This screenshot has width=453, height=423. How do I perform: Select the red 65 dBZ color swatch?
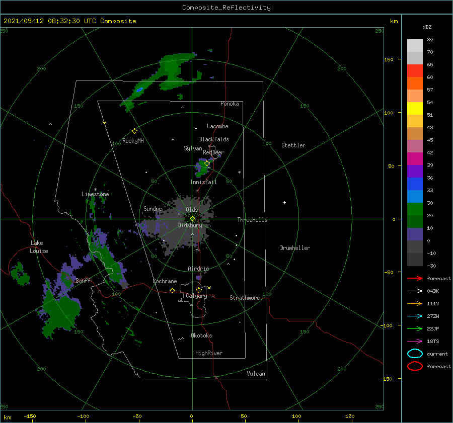415,70
